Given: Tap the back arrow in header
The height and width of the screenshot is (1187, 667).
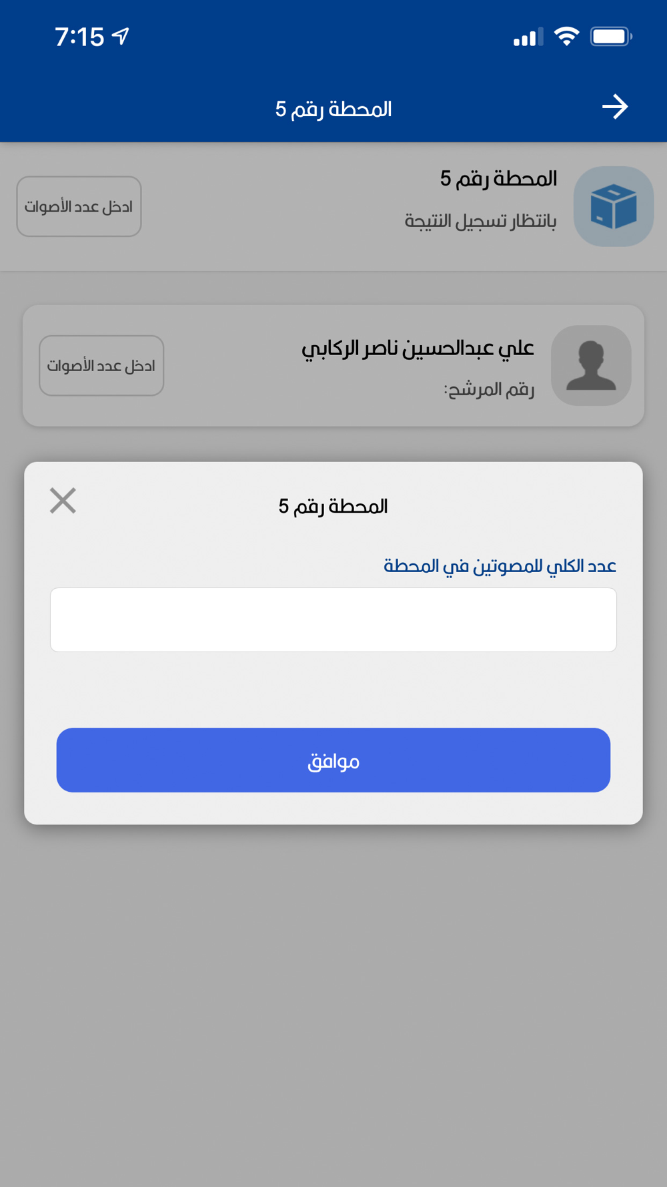Looking at the screenshot, I should coord(615,107).
